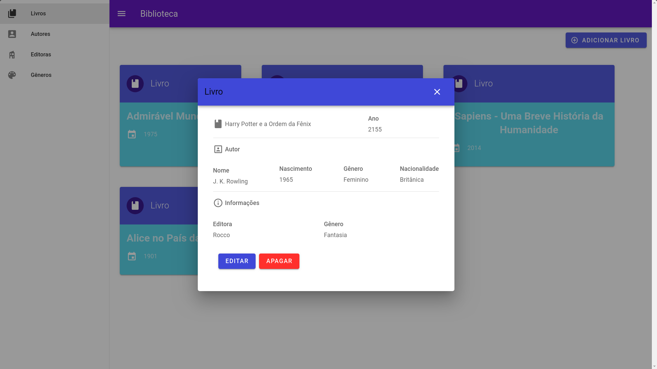Close the Livro dialog with X
Image resolution: width=657 pixels, height=369 pixels.
pos(437,92)
